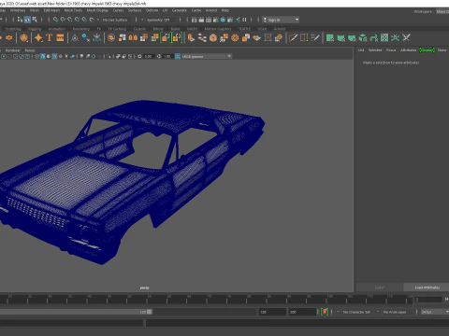Click the platonic solid shelf icon
Screen dimensions: 449x336
pos(23,37)
